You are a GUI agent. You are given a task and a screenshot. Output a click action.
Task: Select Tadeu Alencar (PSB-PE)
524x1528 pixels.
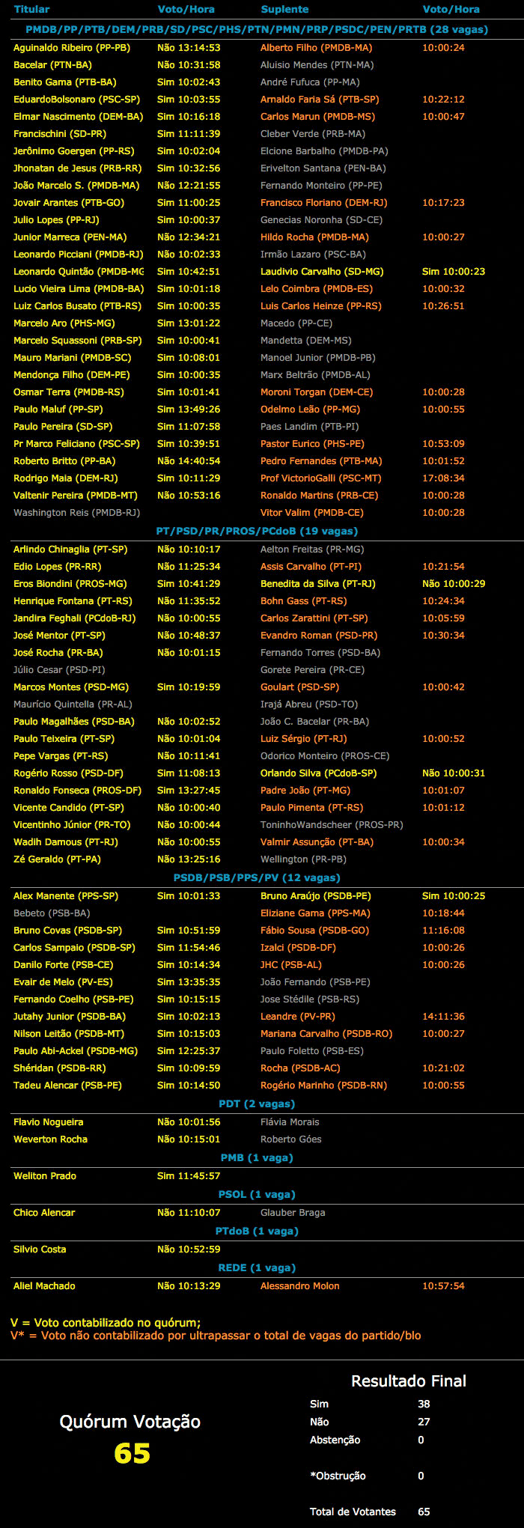67,1086
